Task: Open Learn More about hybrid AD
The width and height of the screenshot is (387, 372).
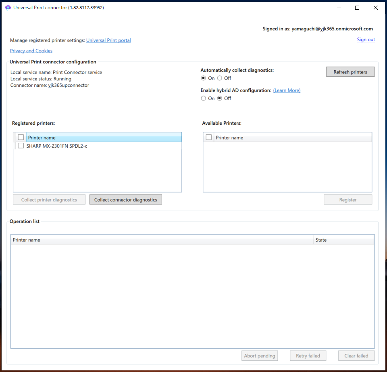Action: (287, 90)
